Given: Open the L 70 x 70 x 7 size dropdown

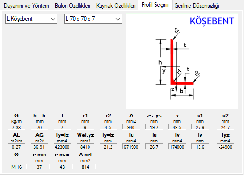Looking at the screenshot, I should 93,19.
